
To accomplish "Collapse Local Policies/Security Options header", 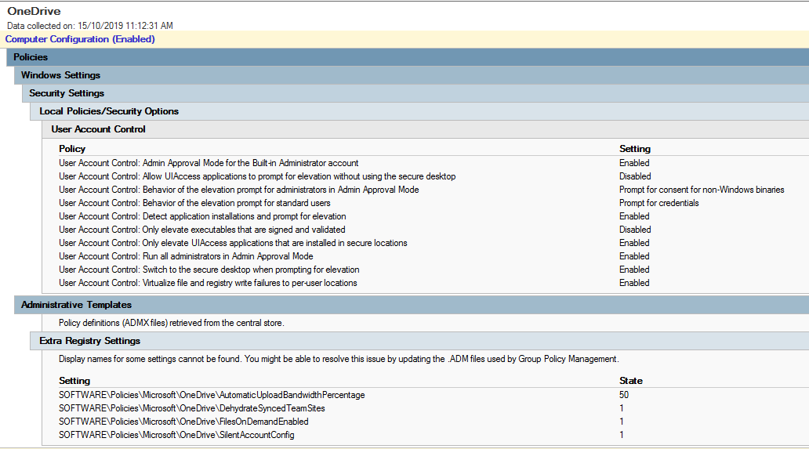I will click(109, 111).
